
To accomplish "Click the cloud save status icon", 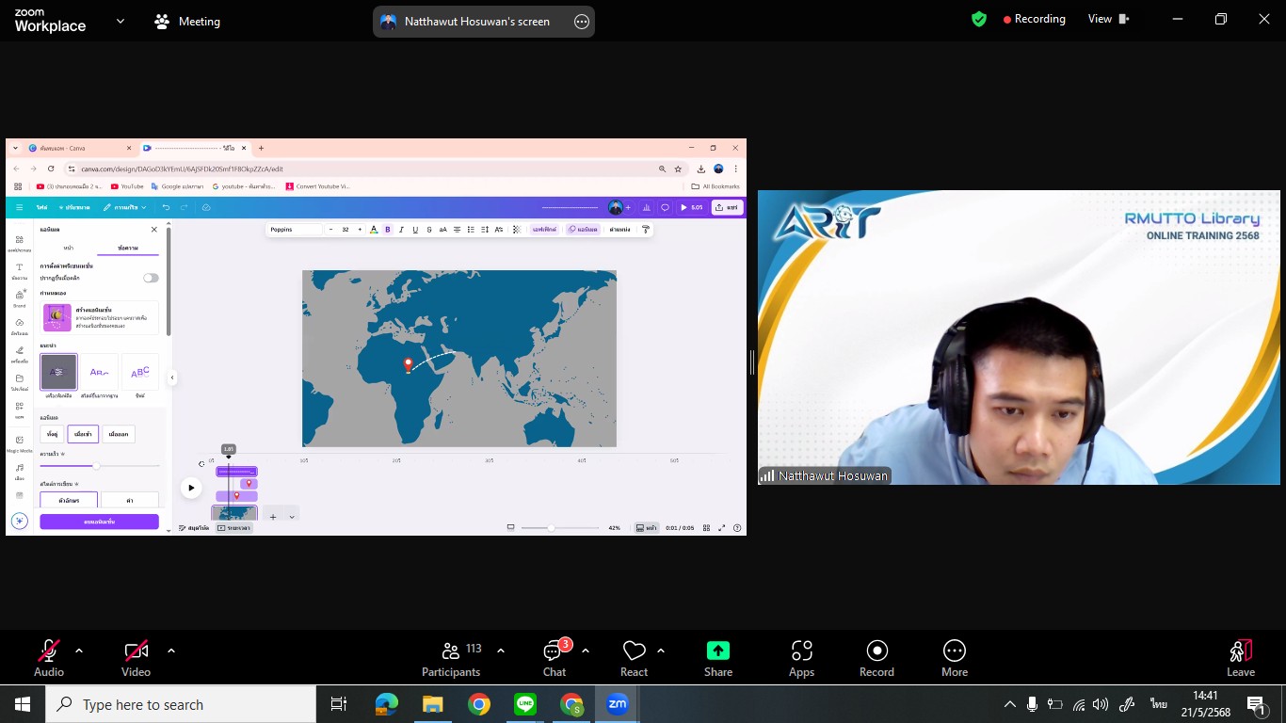I will pos(206,207).
